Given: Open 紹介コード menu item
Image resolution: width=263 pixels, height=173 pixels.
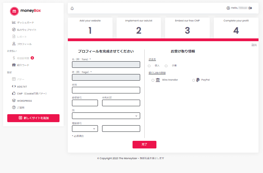Looking at the screenshot, I should (x=23, y=65).
